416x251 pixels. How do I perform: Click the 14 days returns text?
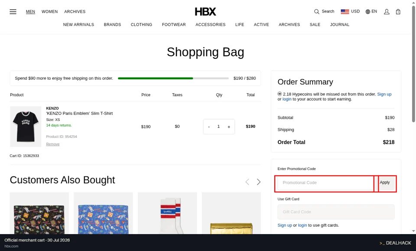[x=59, y=125]
